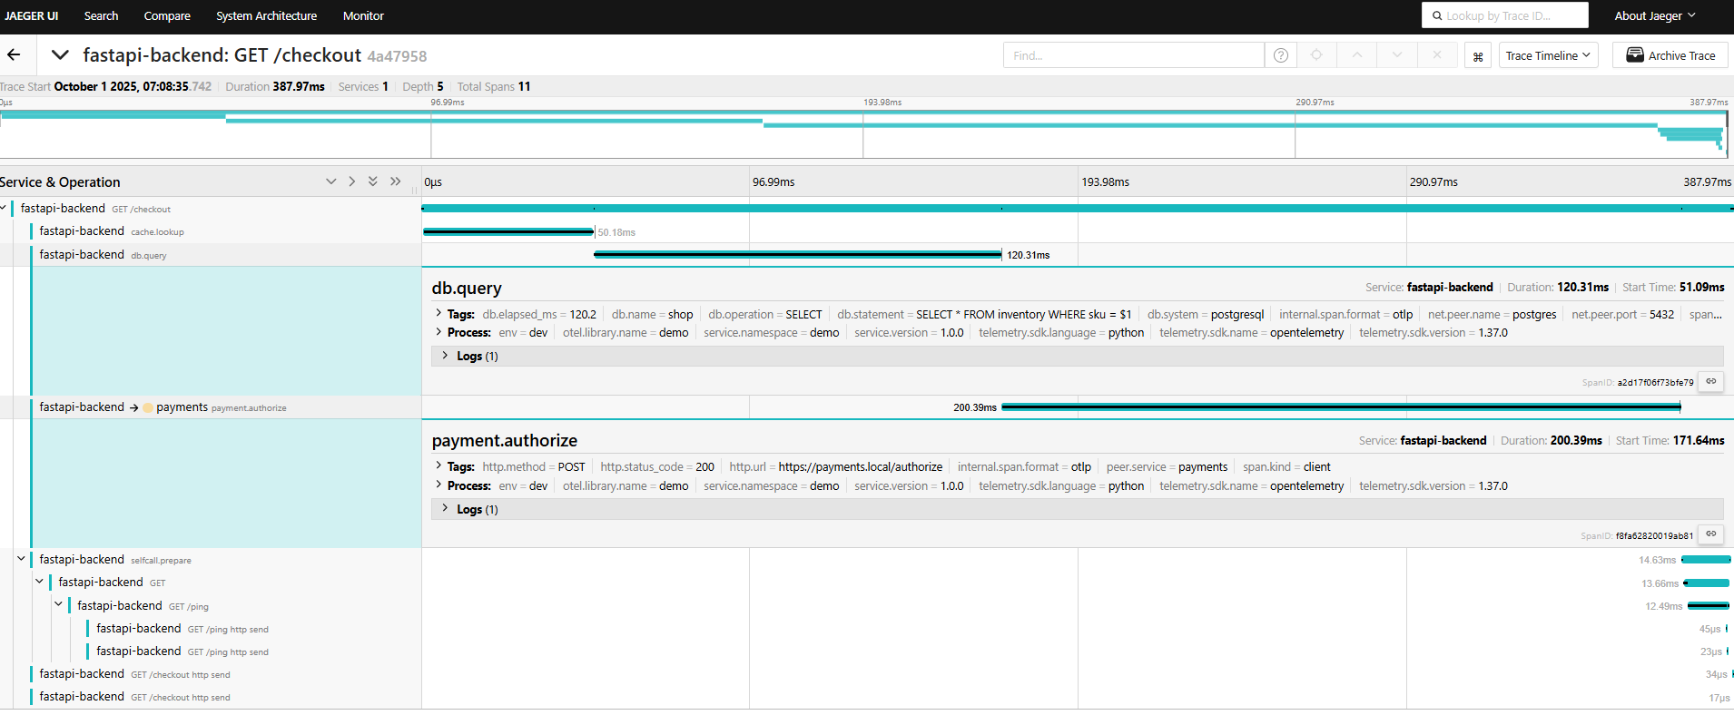The width and height of the screenshot is (1734, 715).
Task: Go to System Architecture page
Action: (x=266, y=15)
